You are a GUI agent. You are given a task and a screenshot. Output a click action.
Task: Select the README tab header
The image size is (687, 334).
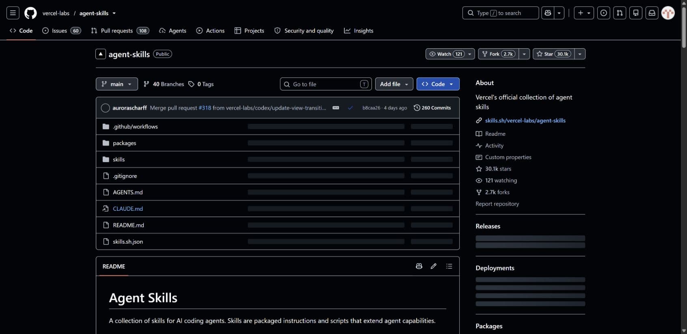tap(114, 266)
